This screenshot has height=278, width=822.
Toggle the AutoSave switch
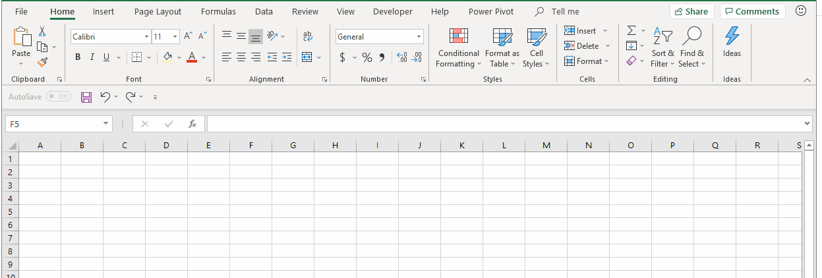[59, 97]
